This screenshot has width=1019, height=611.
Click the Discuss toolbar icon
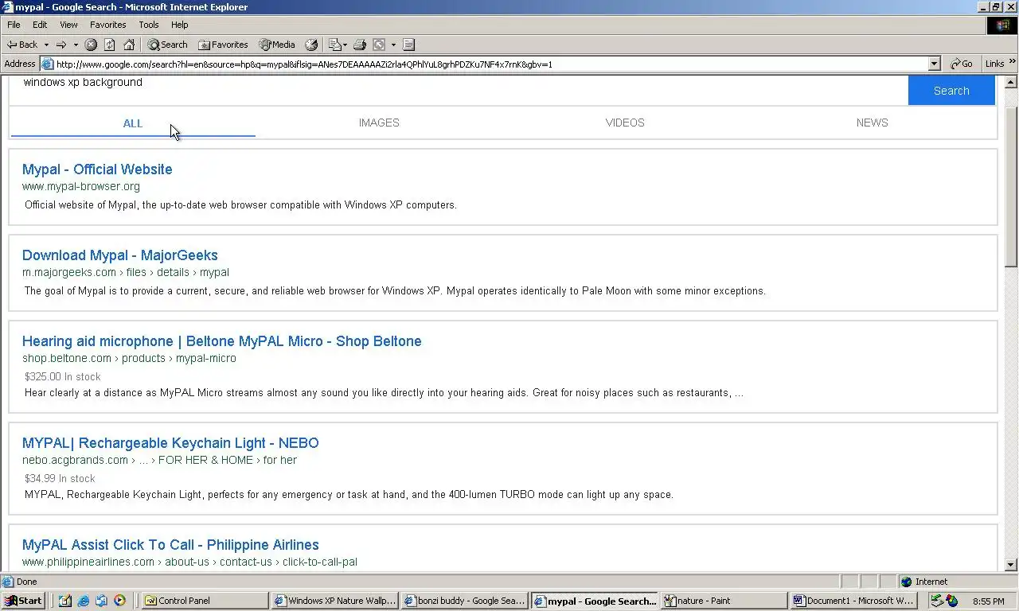coord(408,45)
